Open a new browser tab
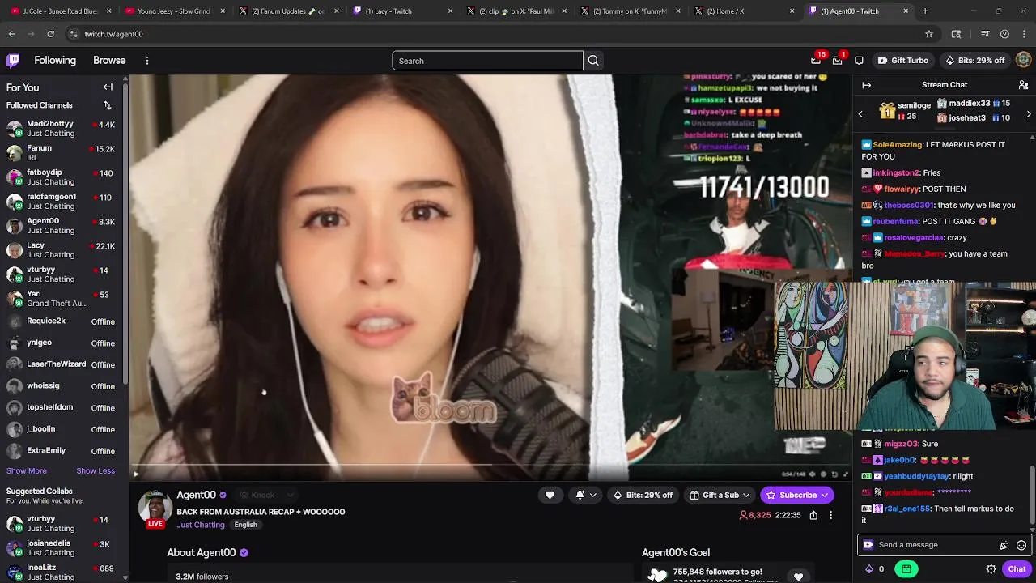Image resolution: width=1036 pixels, height=583 pixels. click(925, 11)
